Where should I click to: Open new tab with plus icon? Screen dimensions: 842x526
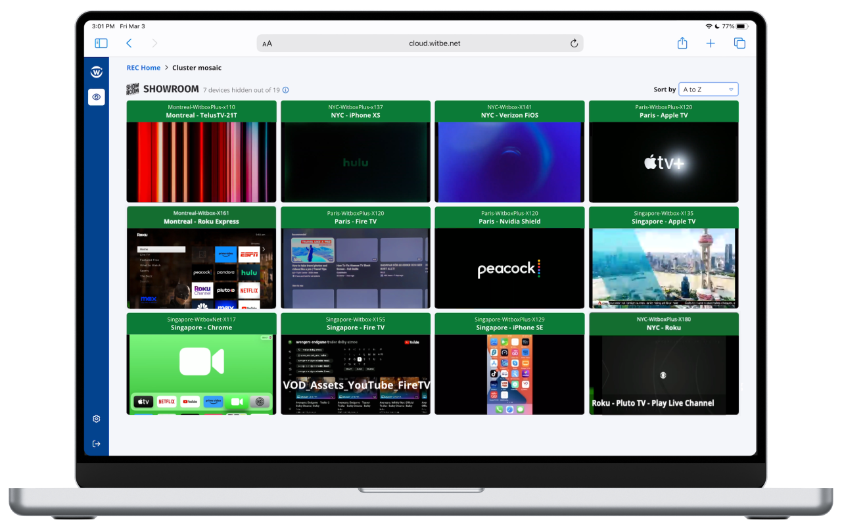(711, 43)
